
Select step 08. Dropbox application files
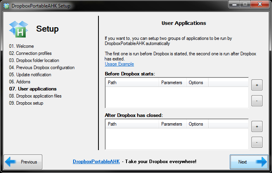point(35,96)
